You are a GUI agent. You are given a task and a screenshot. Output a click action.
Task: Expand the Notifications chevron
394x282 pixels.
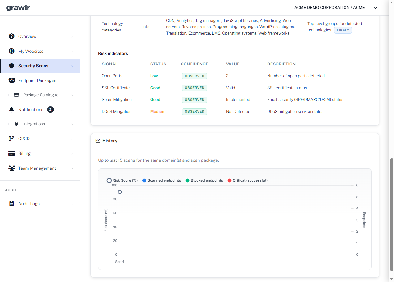click(72, 110)
